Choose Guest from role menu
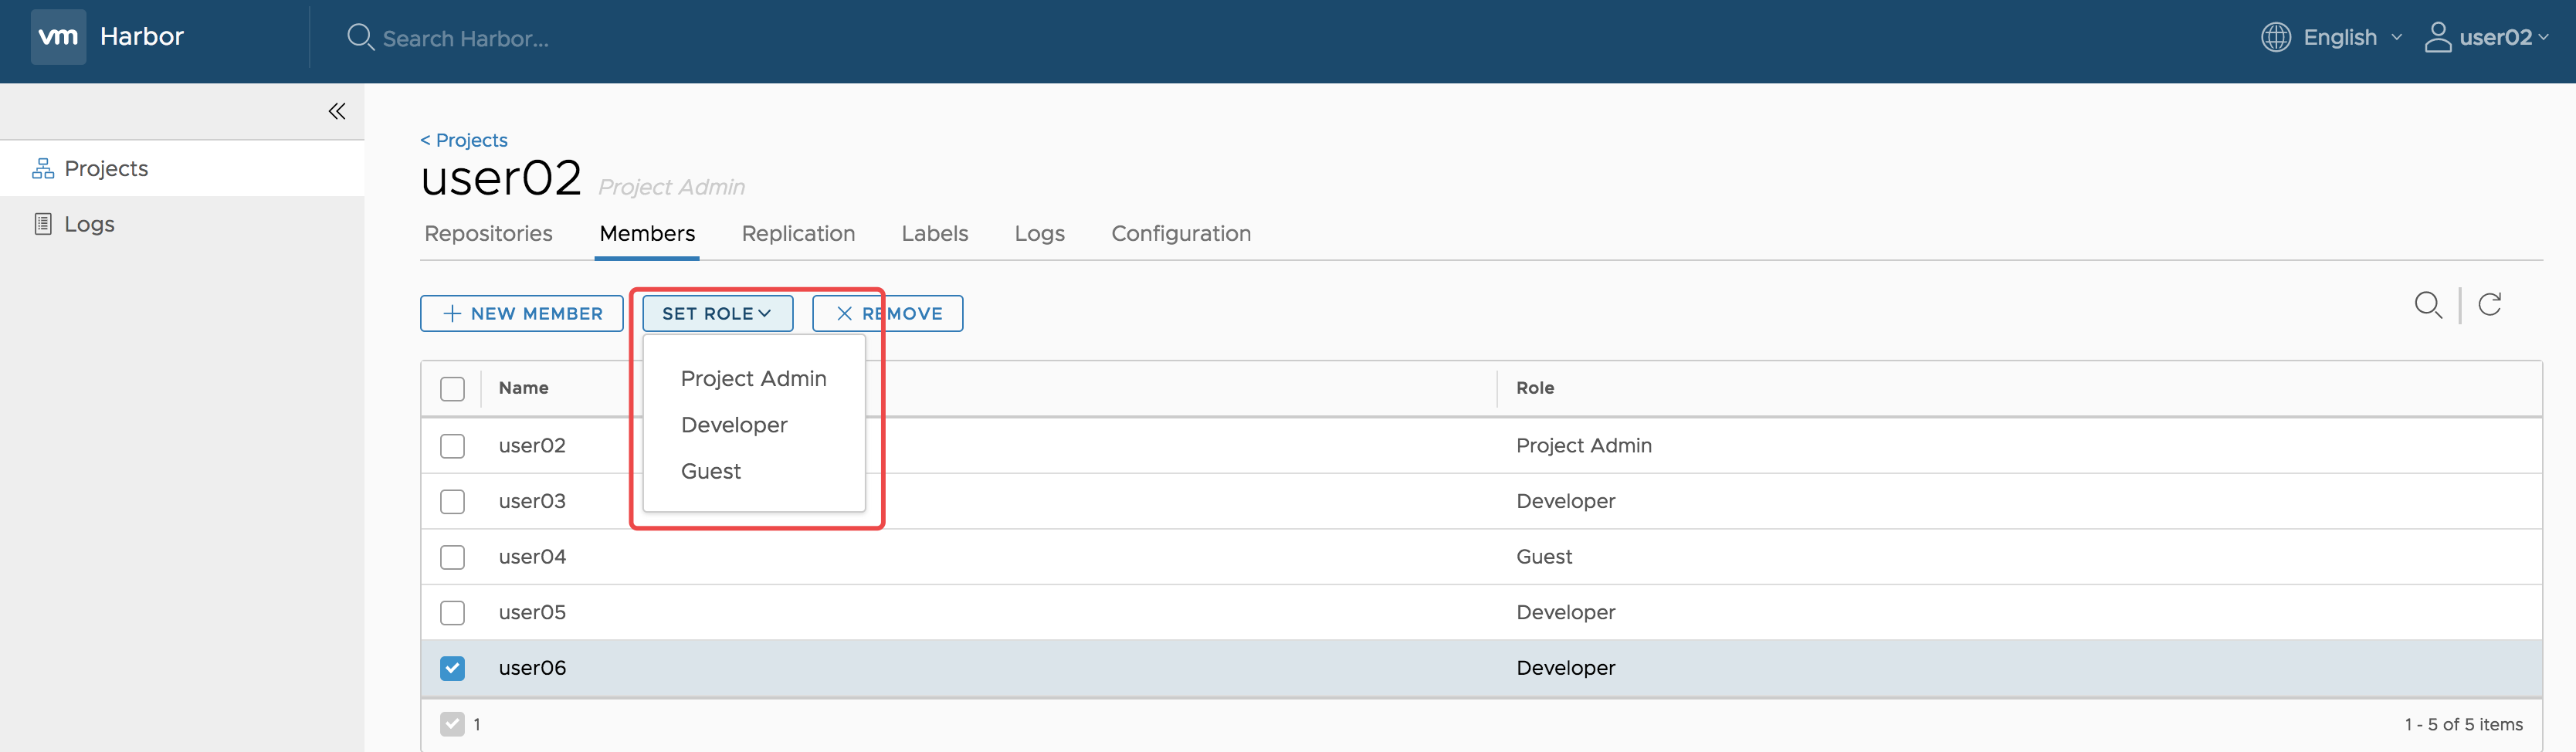 (710, 471)
